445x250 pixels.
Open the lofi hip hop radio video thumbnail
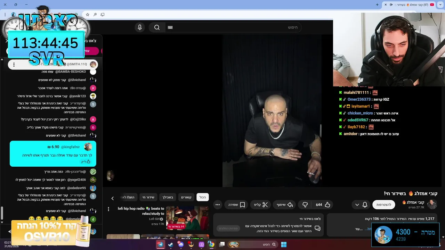tap(187, 218)
